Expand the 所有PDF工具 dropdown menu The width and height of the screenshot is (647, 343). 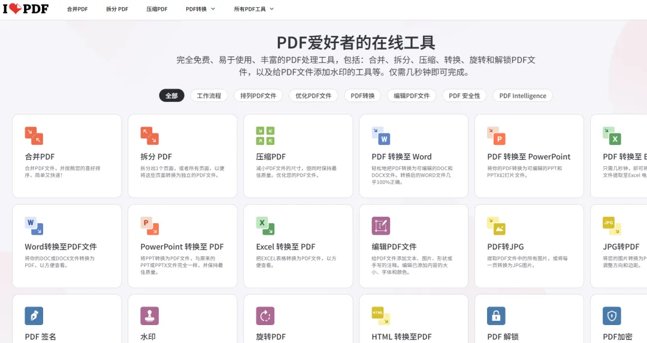tap(254, 9)
